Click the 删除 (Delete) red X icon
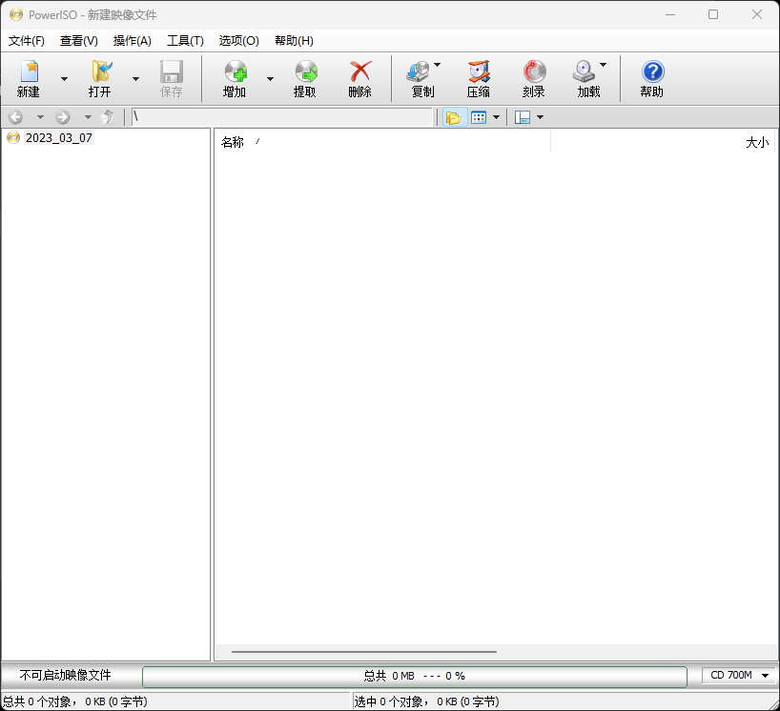Screen dimensions: 780x711 360,71
